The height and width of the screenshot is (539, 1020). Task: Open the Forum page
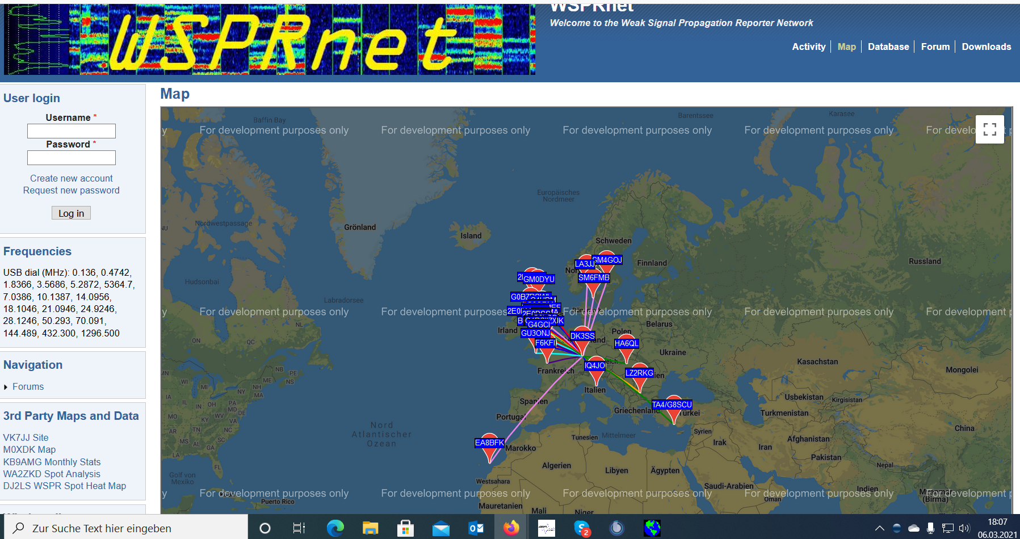[x=935, y=47]
